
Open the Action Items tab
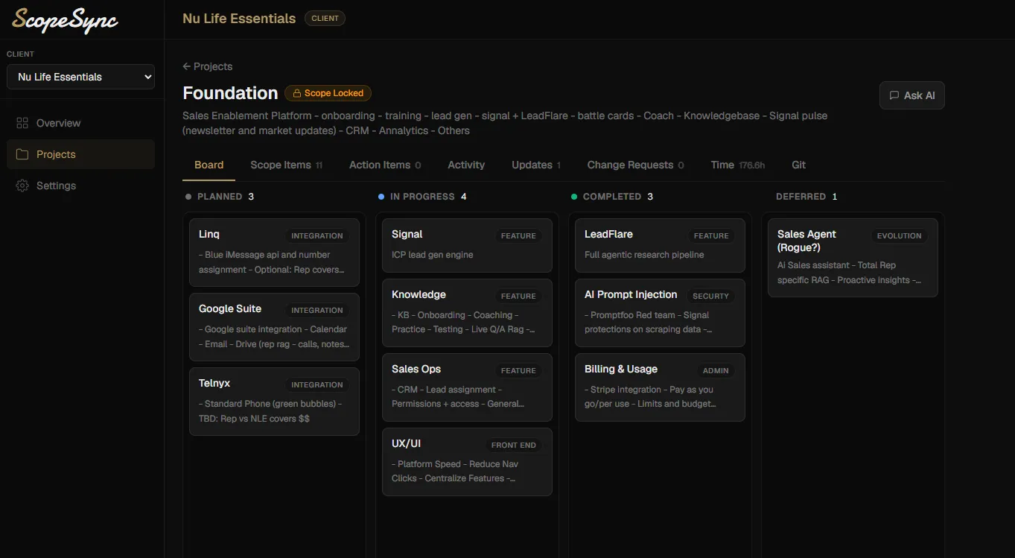click(380, 165)
